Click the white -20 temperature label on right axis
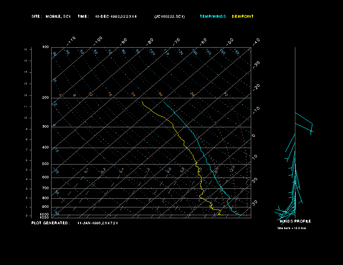343x265 pixels. 256,87
